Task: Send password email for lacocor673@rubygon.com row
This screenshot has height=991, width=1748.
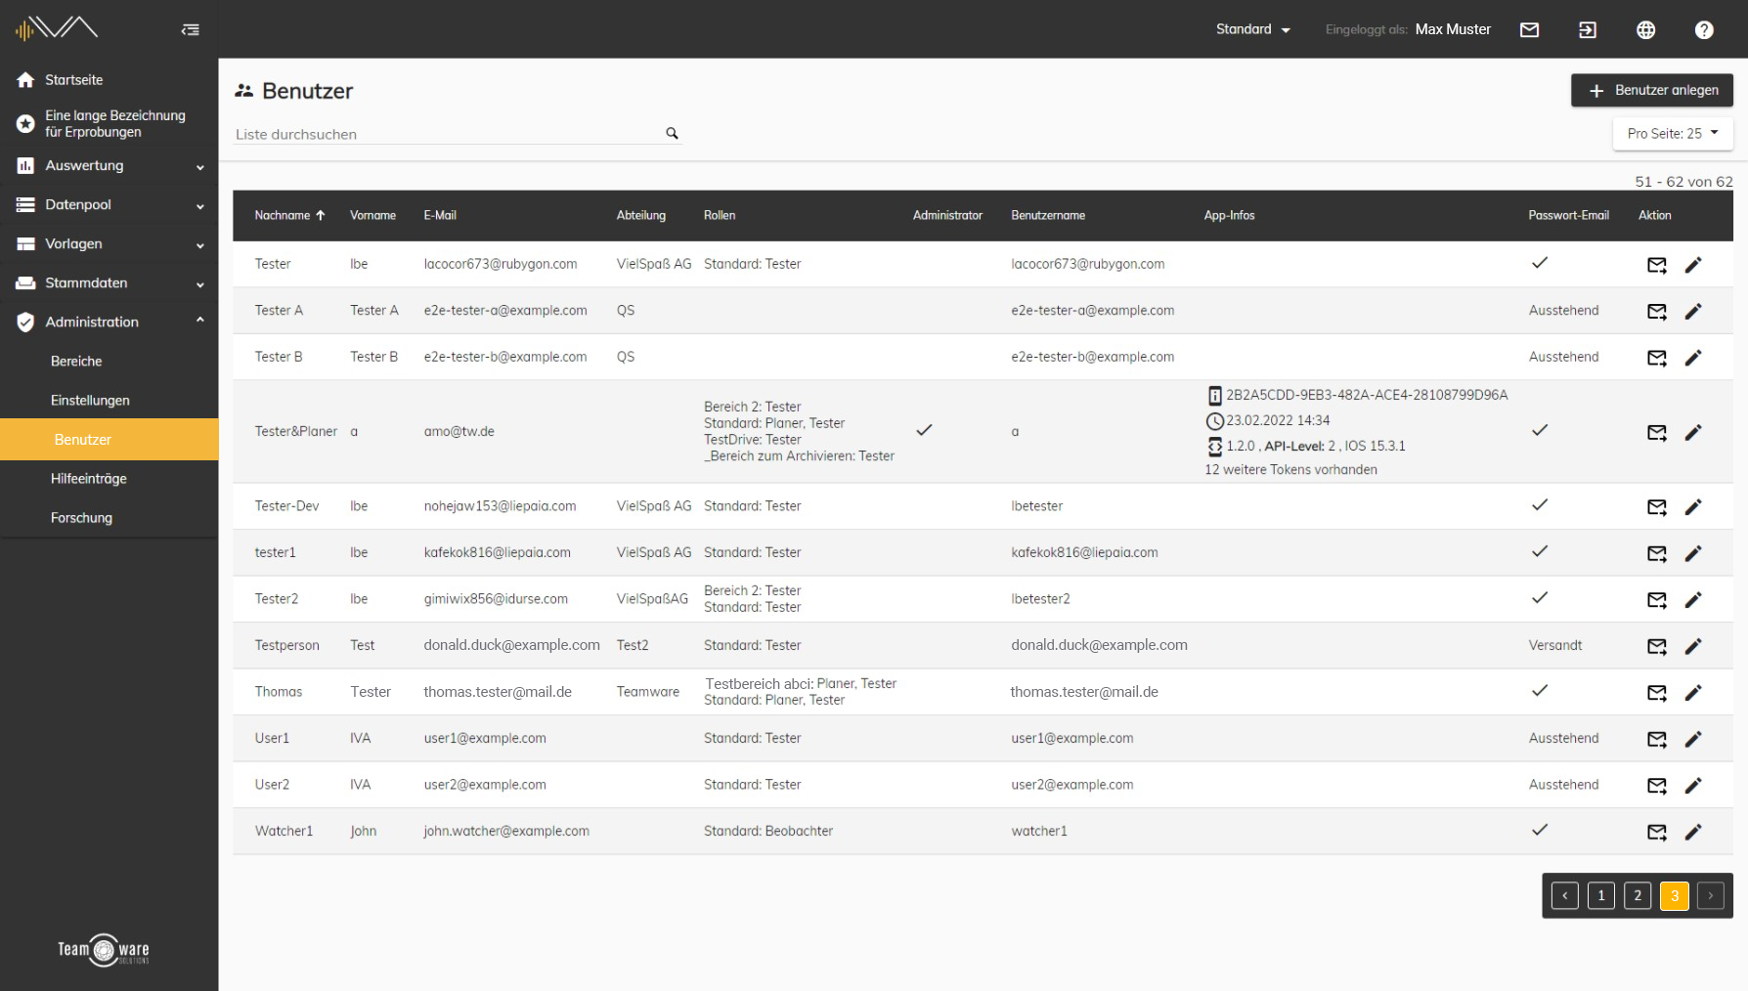Action: [x=1657, y=265]
